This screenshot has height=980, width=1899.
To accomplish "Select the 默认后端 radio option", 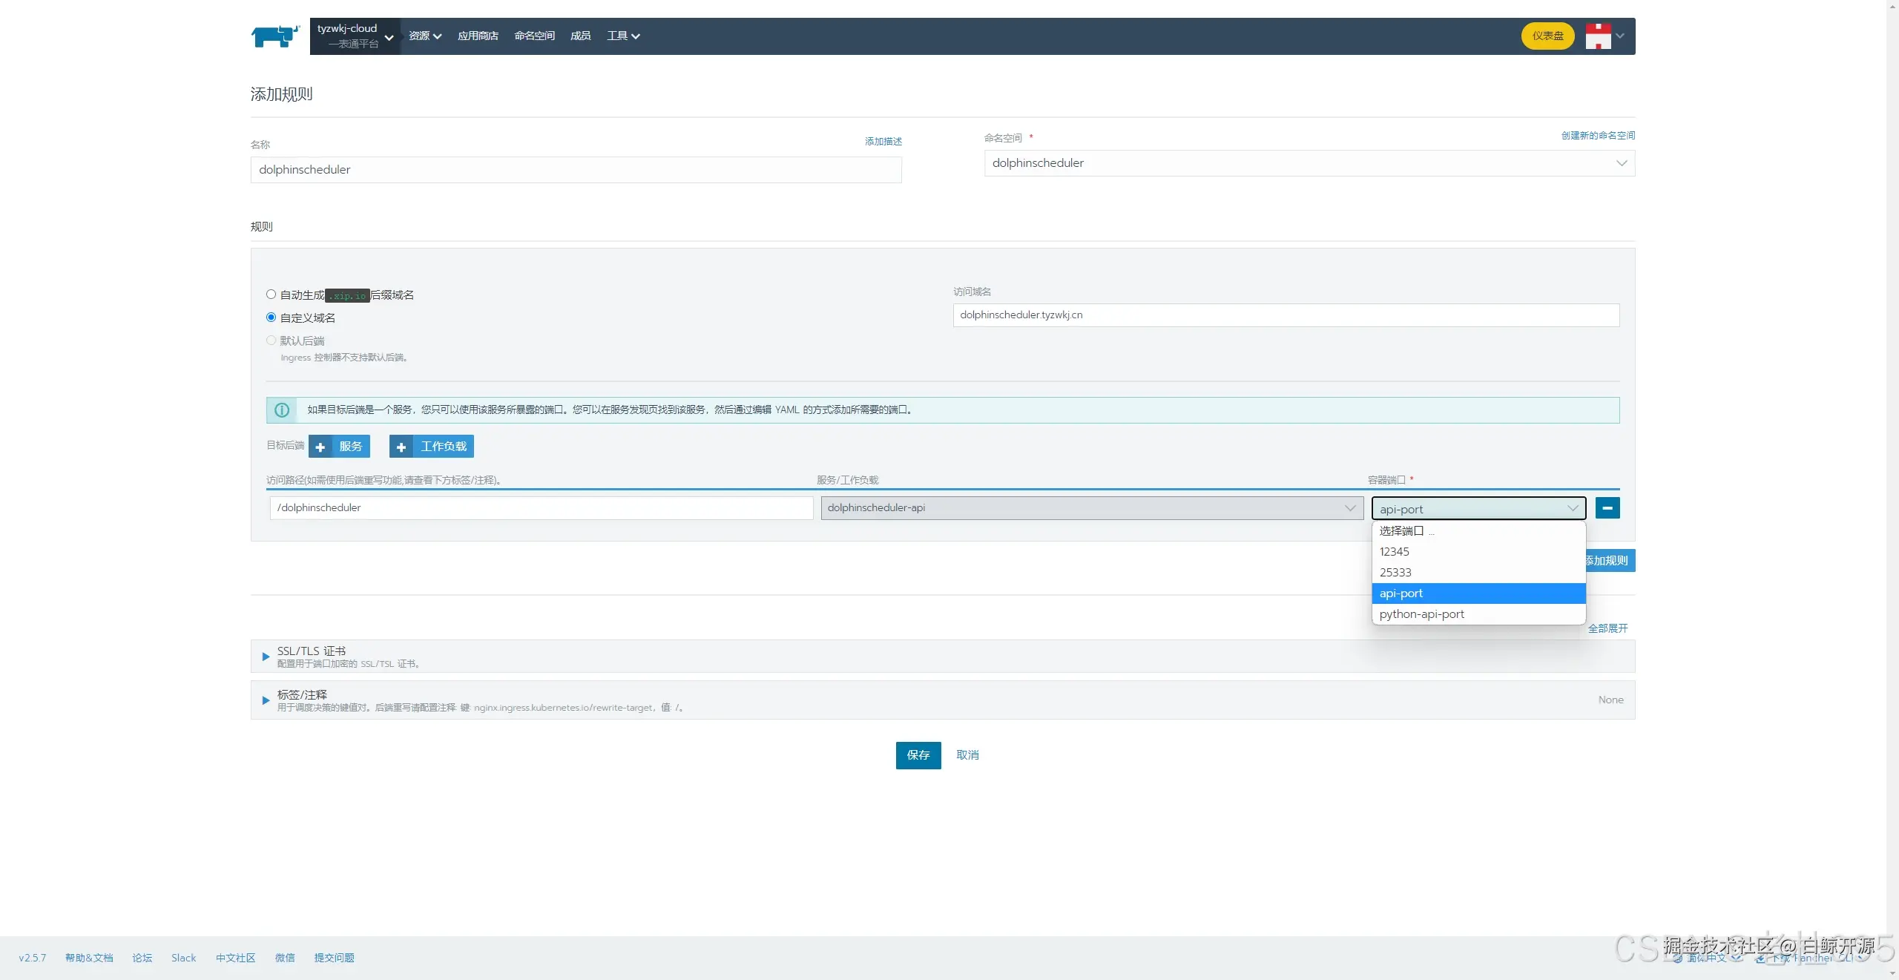I will click(x=271, y=341).
